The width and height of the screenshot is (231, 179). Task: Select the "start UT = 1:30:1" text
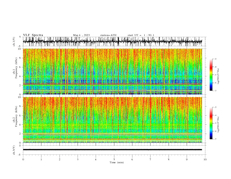pos(141,35)
